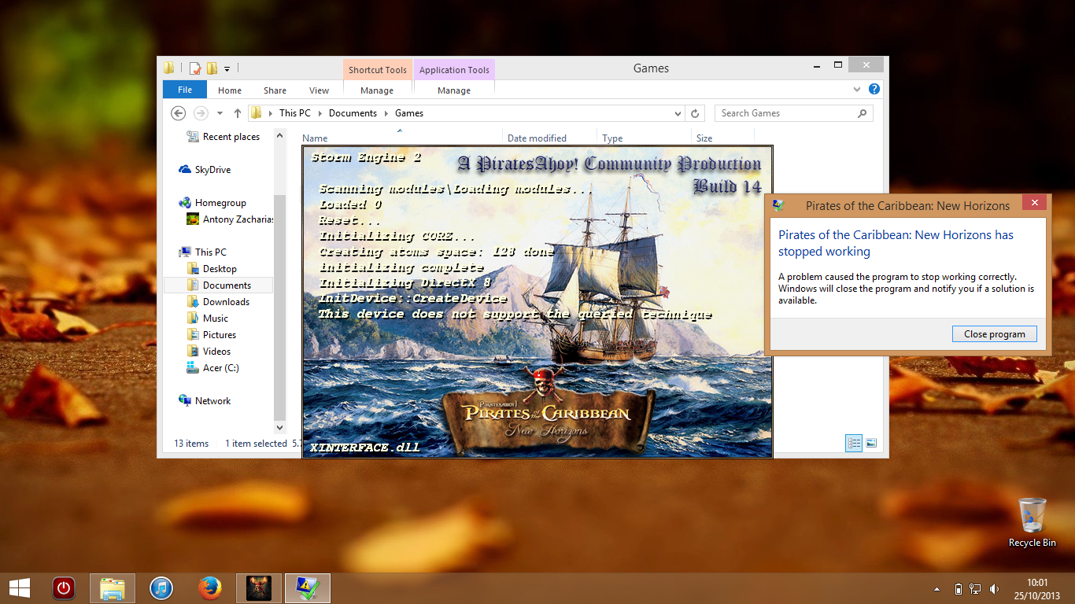Select the Documents breadcrumb

pyautogui.click(x=353, y=113)
